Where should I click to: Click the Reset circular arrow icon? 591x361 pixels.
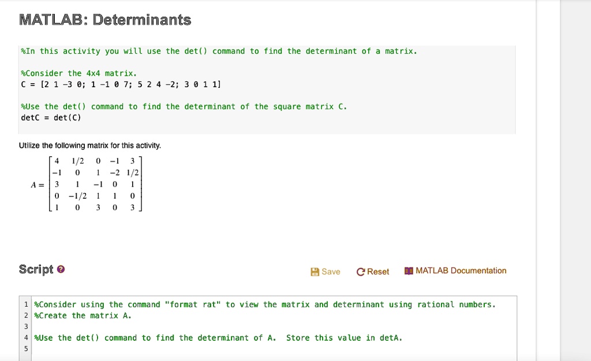click(x=360, y=271)
